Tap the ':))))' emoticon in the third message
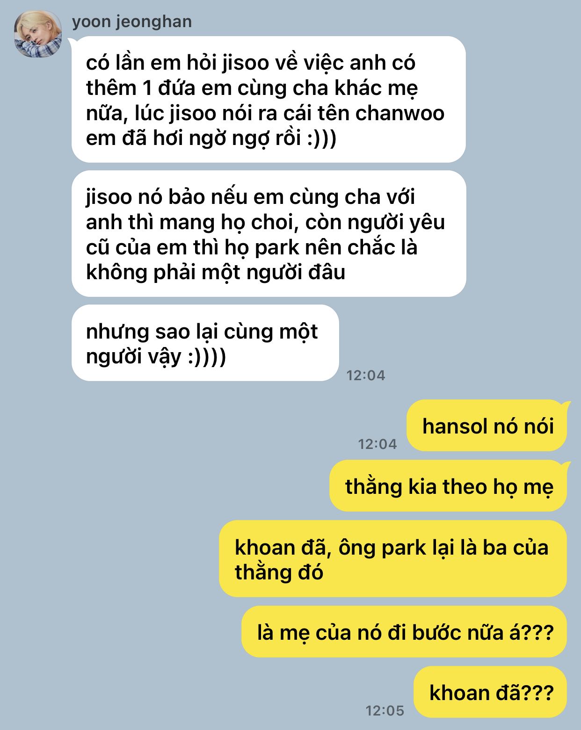 (207, 357)
